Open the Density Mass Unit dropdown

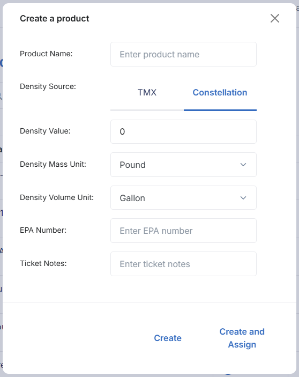point(183,165)
